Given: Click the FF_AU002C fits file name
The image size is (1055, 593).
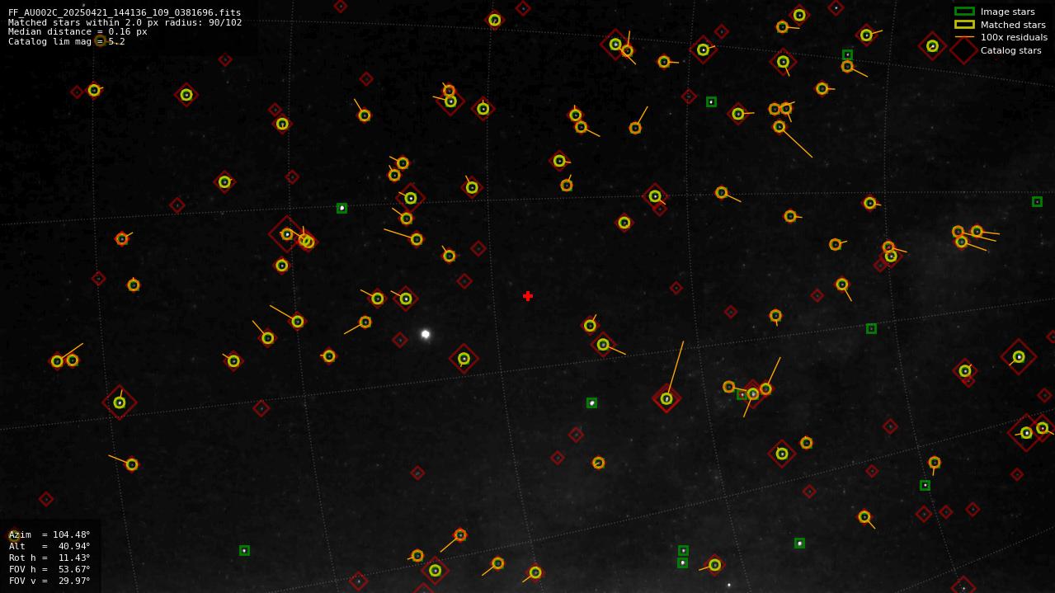Looking at the screenshot, I should coord(125,12).
